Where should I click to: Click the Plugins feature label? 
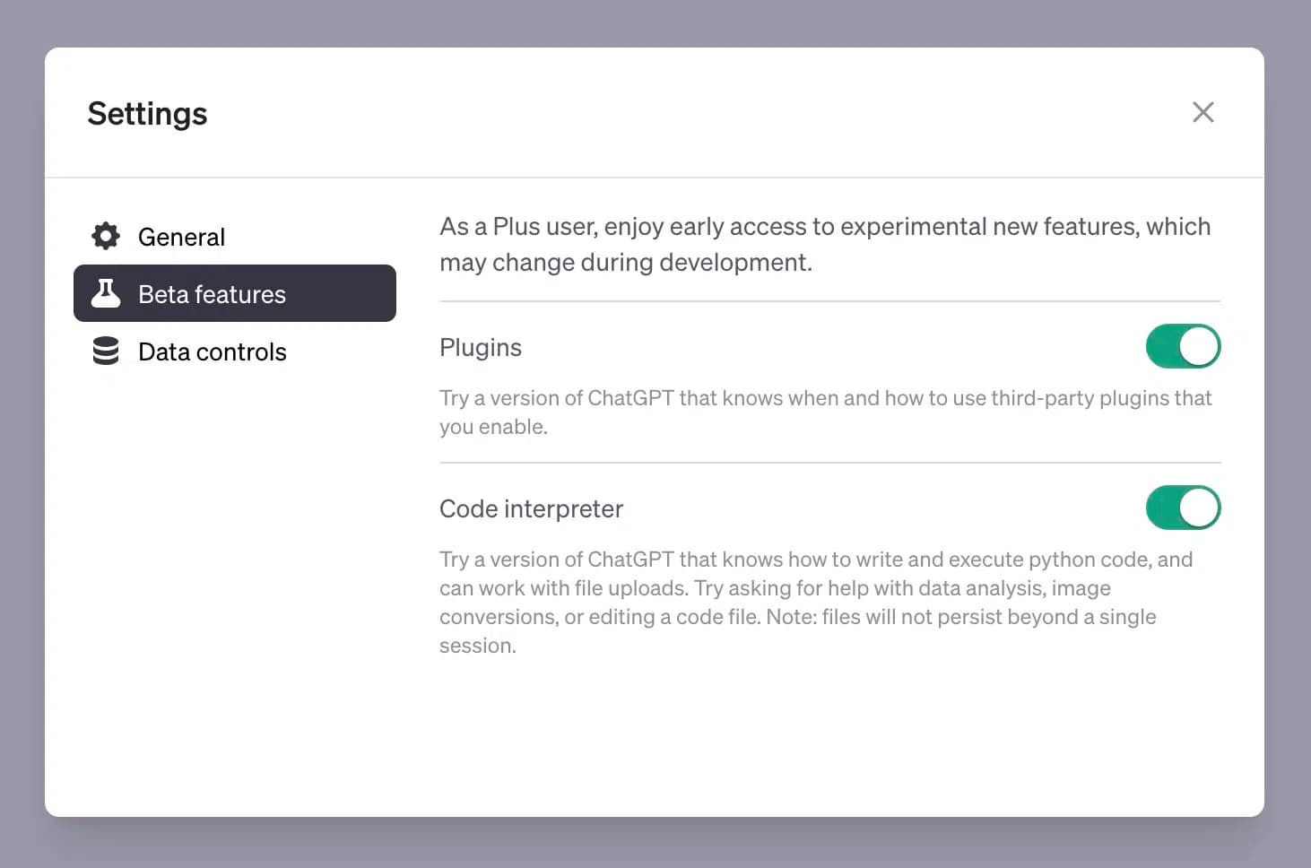coord(481,347)
